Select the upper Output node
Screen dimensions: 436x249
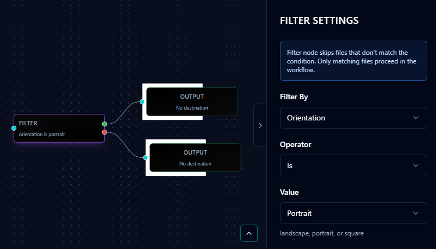[191, 101]
